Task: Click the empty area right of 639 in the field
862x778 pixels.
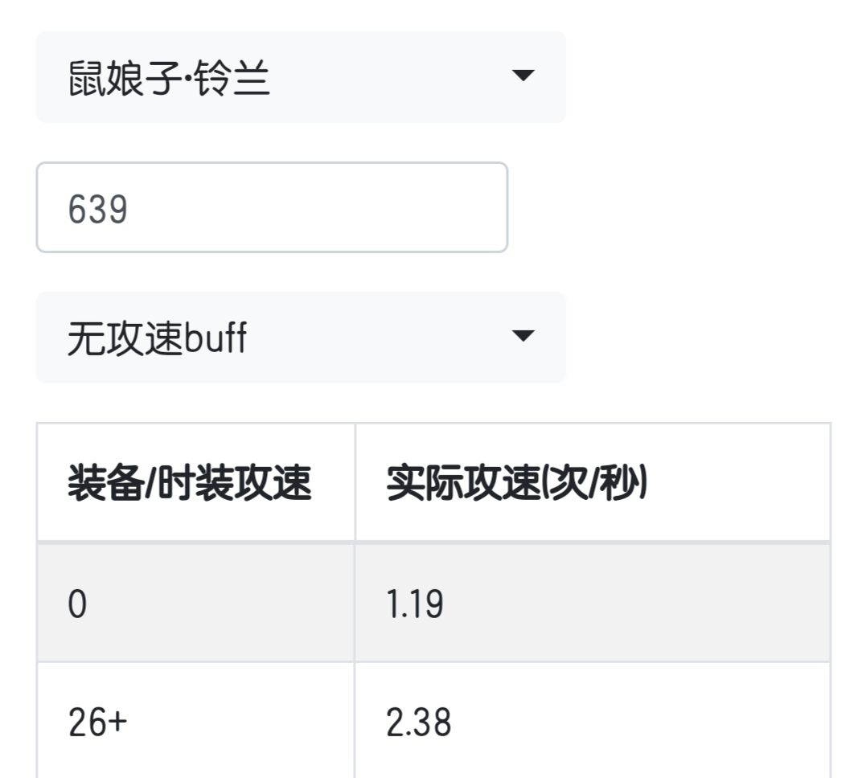Action: pos(322,209)
